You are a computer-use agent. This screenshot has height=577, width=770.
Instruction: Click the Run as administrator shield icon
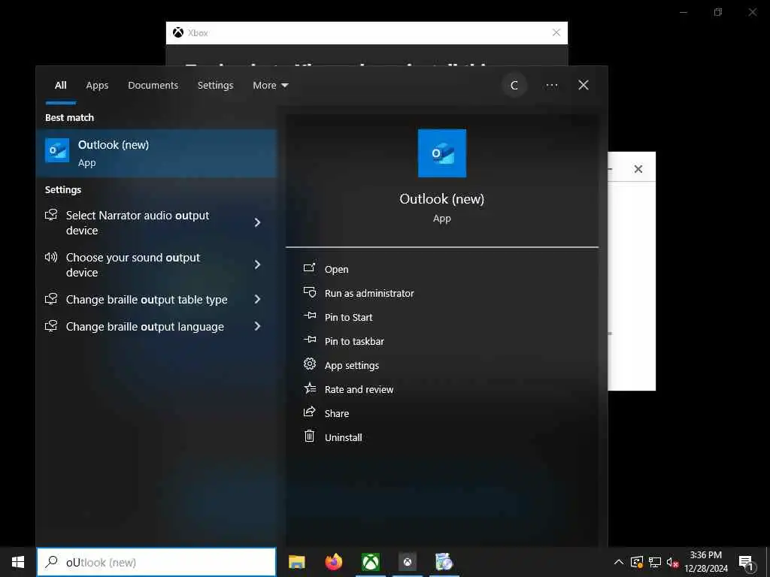[x=309, y=292]
